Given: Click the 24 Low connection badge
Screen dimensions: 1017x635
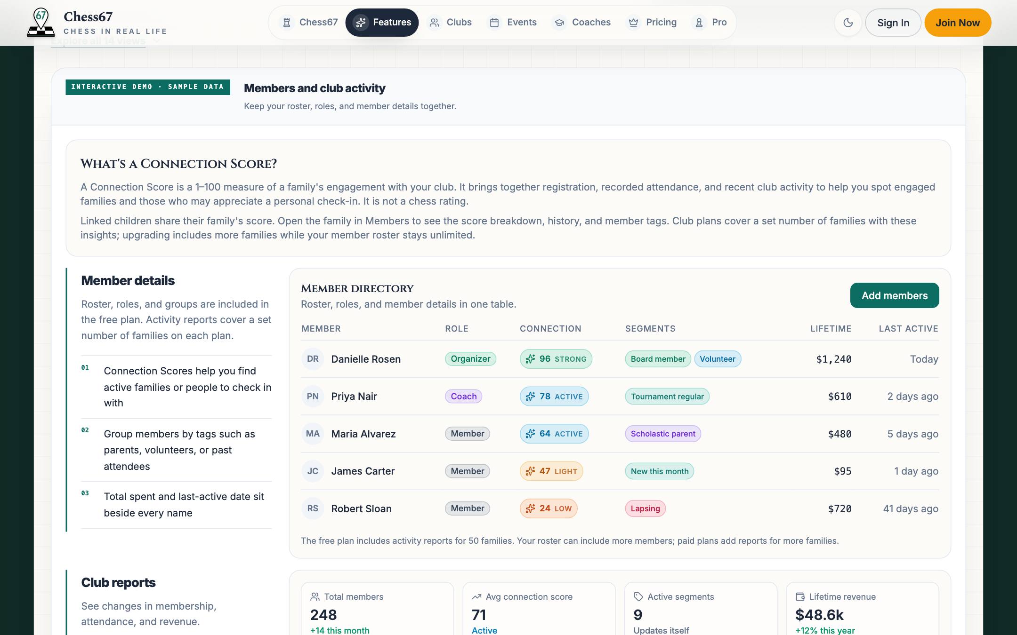Looking at the screenshot, I should click(x=549, y=508).
